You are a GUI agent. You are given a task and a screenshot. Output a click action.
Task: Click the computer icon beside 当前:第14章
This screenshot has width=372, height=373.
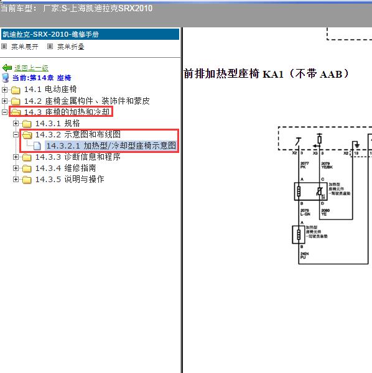tap(6, 78)
